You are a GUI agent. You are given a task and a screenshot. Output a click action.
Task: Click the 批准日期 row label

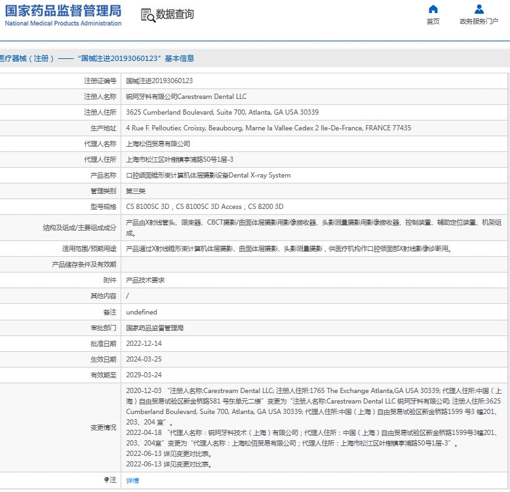[103, 343]
